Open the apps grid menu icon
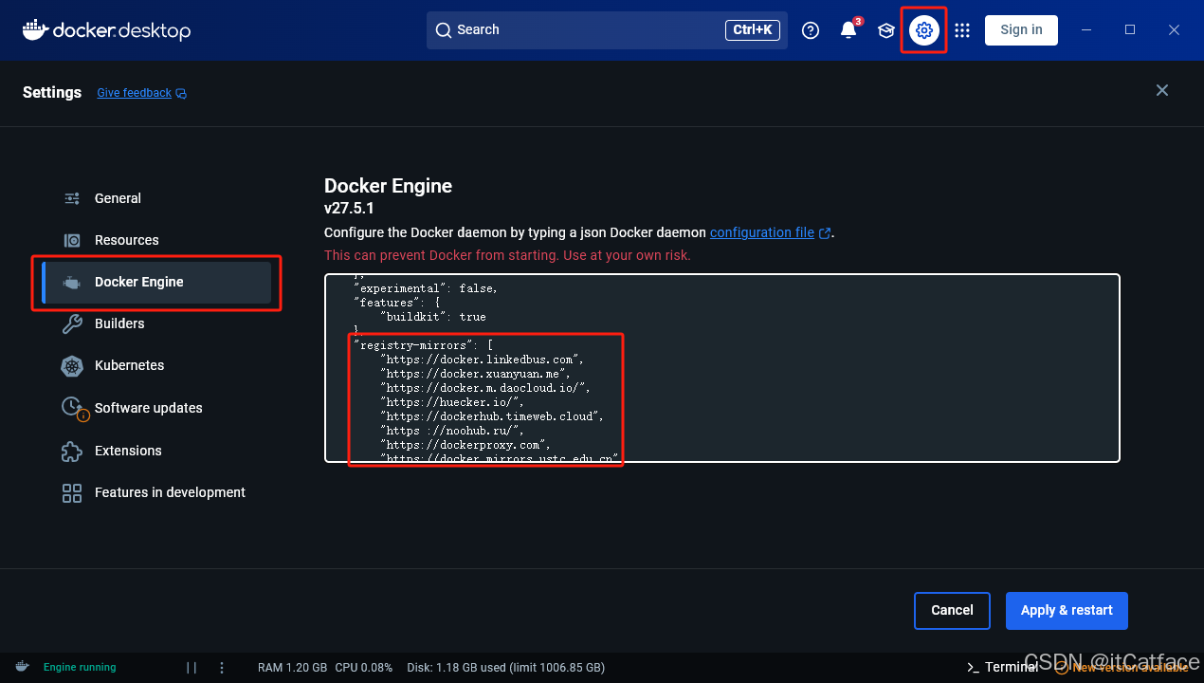 pyautogui.click(x=962, y=30)
